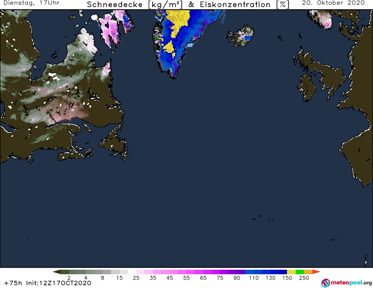Click the Iberian Peninsula landmass
This screenshot has height=288, width=373.
pos(359,157)
